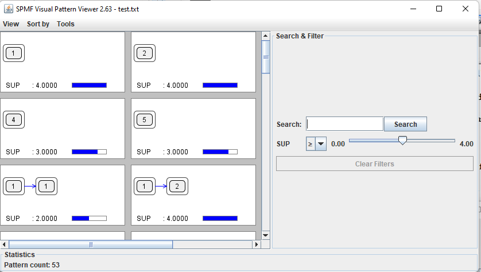This screenshot has width=481, height=272.
Task: Click the item node 2 in the second pattern
Action: click(145, 54)
